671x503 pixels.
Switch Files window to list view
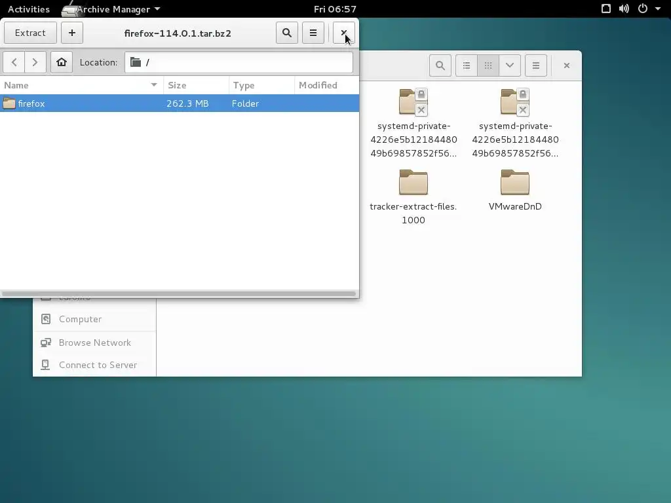(x=467, y=65)
